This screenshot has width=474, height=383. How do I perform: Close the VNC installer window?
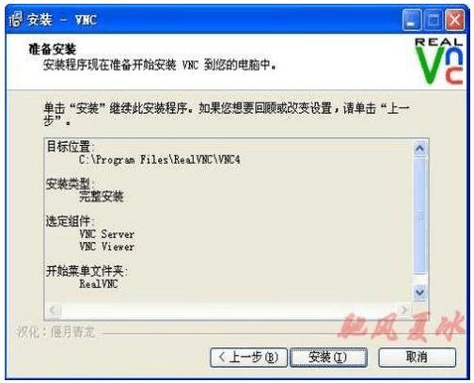coord(455,20)
